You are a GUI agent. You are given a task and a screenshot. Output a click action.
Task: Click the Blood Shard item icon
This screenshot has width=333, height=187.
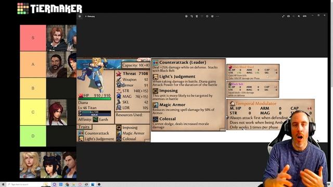[230, 67]
